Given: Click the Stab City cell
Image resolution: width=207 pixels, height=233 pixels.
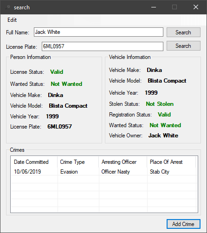Looking at the screenshot, I should (160, 172).
